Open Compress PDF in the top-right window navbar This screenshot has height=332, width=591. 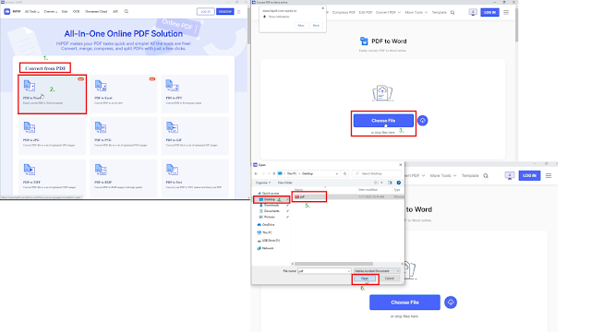[x=344, y=12]
